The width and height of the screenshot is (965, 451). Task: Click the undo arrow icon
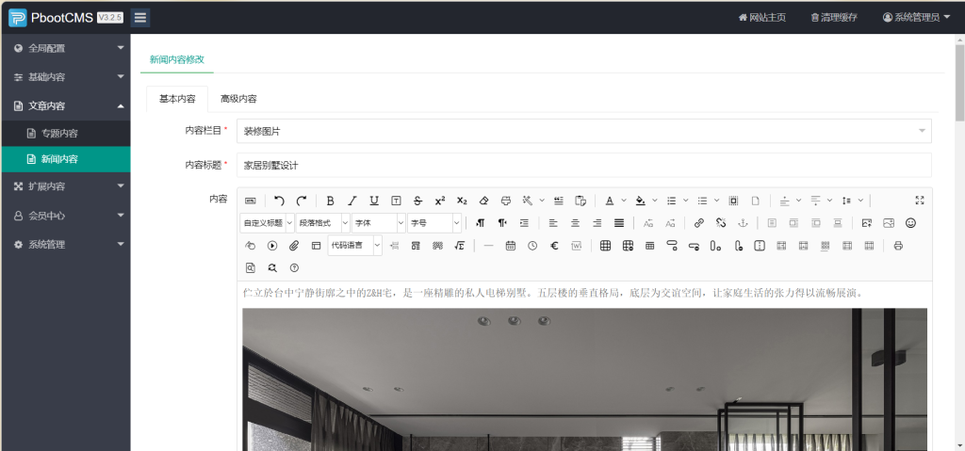coord(279,201)
